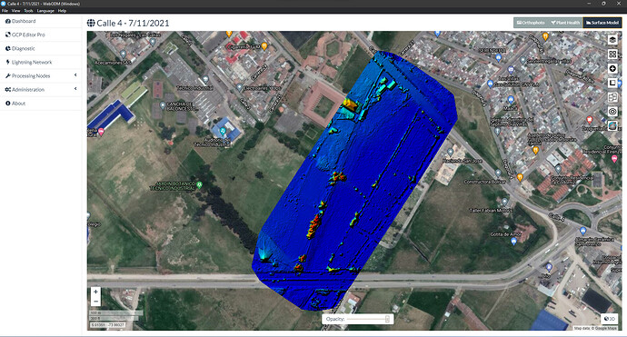Viewport: 627px width, 337px height.
Task: Expand the Administration chevron arrow
Action: click(75, 89)
